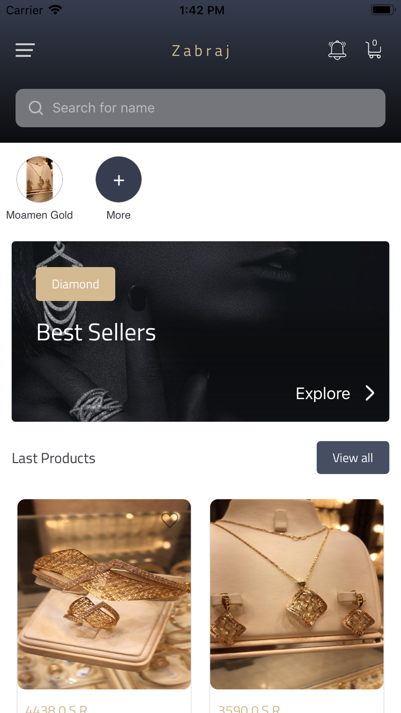Focus the Search for name field

click(200, 108)
